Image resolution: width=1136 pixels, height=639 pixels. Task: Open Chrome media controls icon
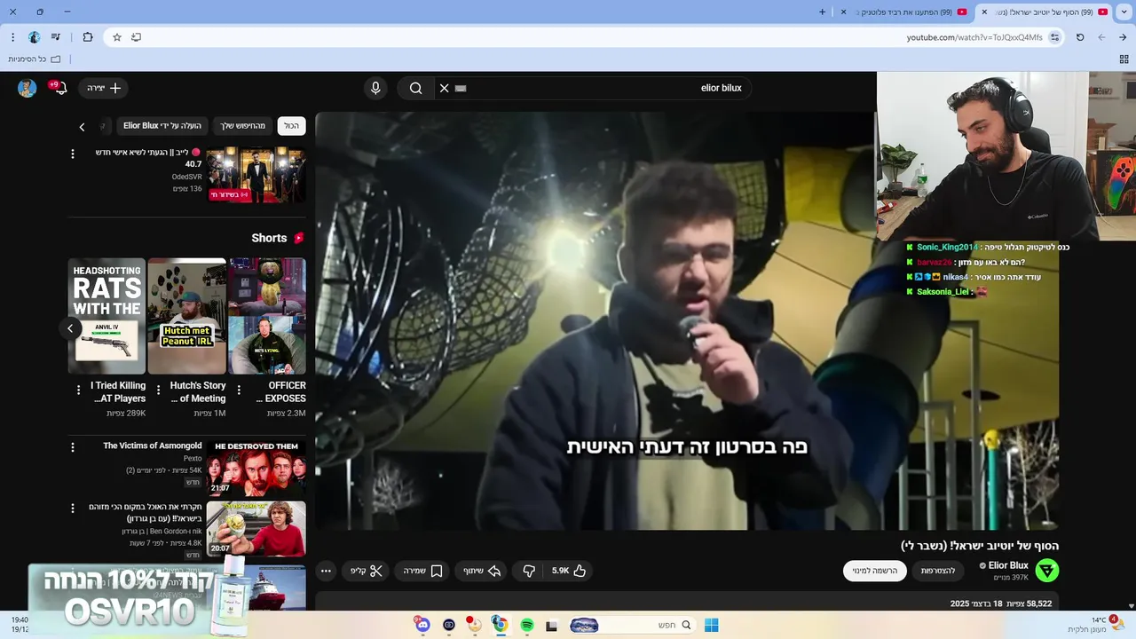point(56,37)
